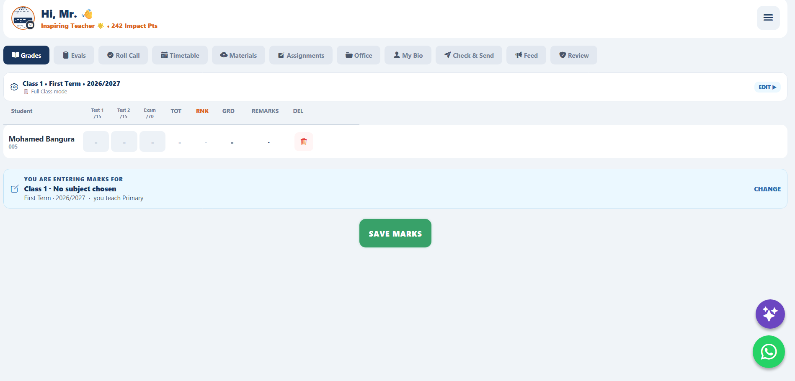Open the Materials tab
The image size is (795, 381).
[x=238, y=55]
